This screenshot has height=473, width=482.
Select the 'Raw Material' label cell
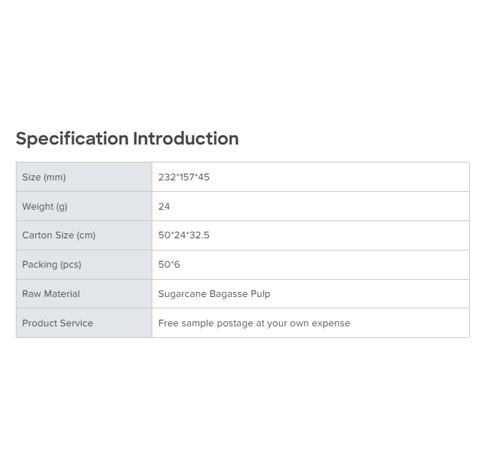(84, 294)
